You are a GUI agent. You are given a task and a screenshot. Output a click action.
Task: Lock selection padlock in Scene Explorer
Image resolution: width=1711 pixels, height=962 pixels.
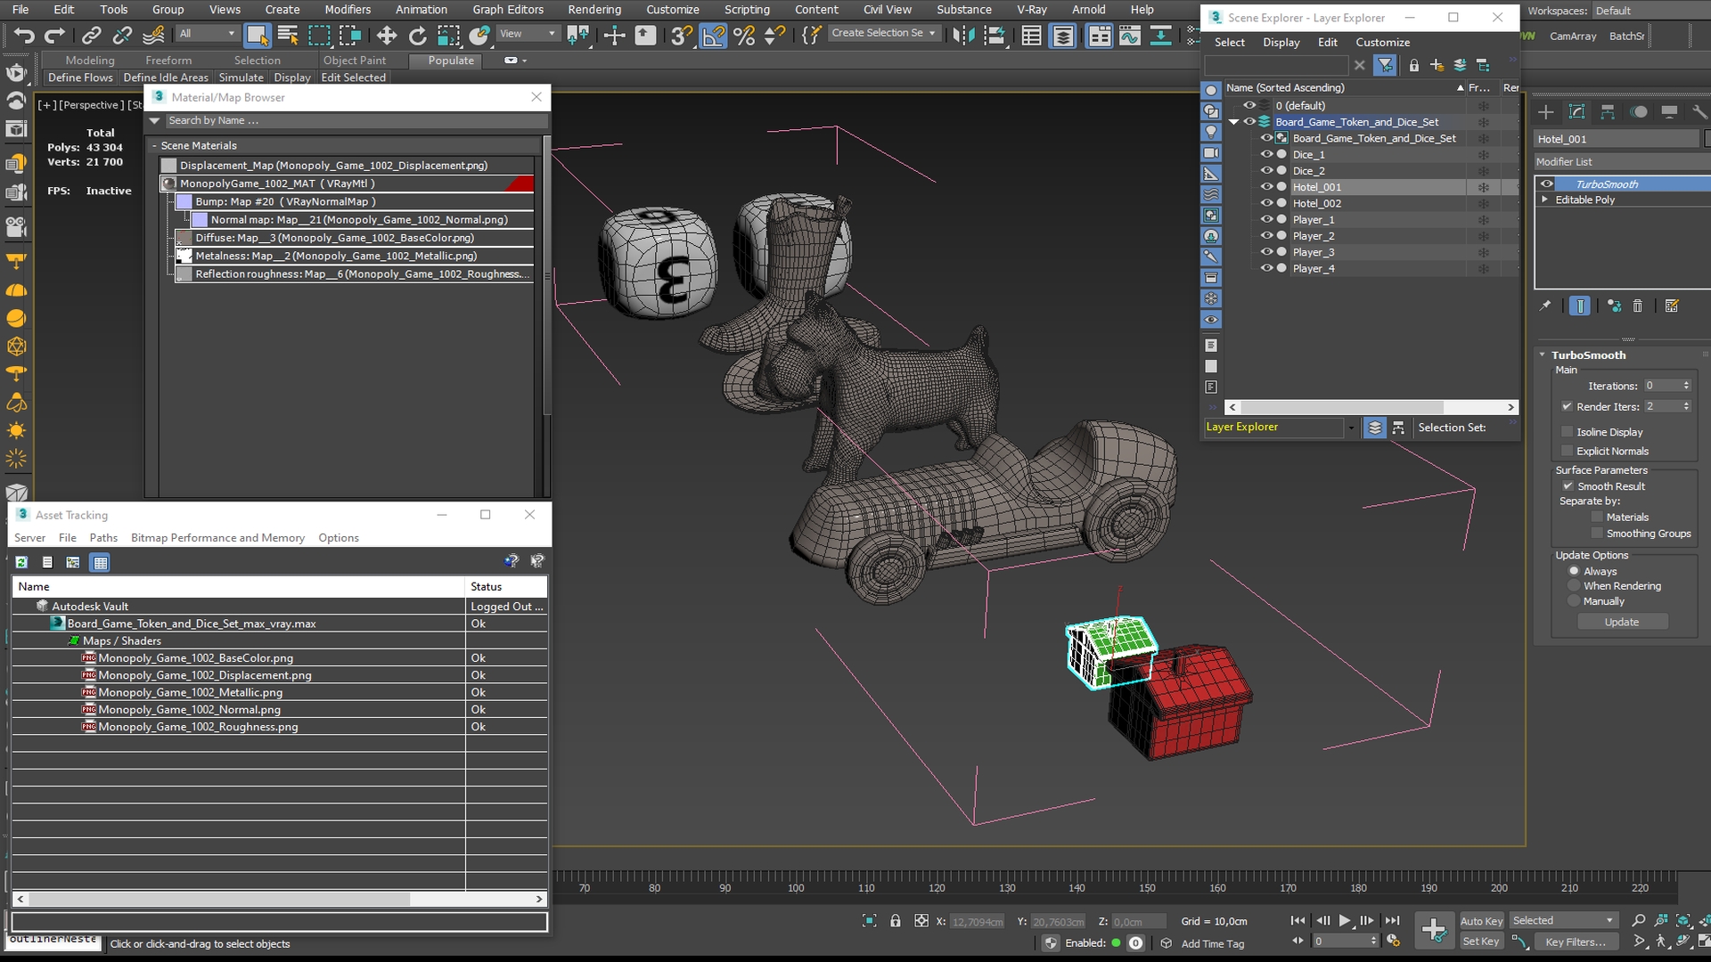click(1413, 65)
